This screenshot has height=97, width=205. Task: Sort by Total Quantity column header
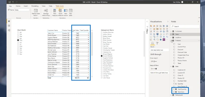[84, 30]
